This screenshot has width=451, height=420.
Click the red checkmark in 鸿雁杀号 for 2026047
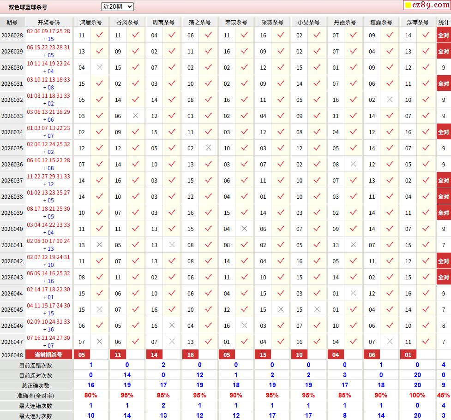(x=99, y=342)
